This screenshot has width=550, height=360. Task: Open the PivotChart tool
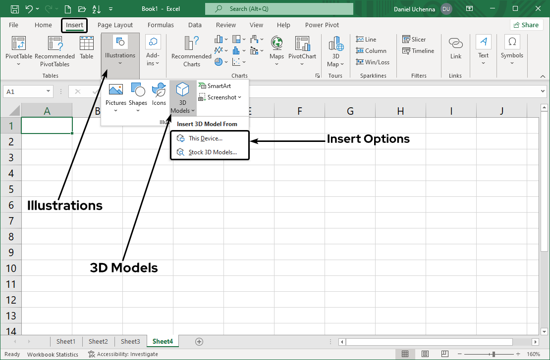(302, 48)
